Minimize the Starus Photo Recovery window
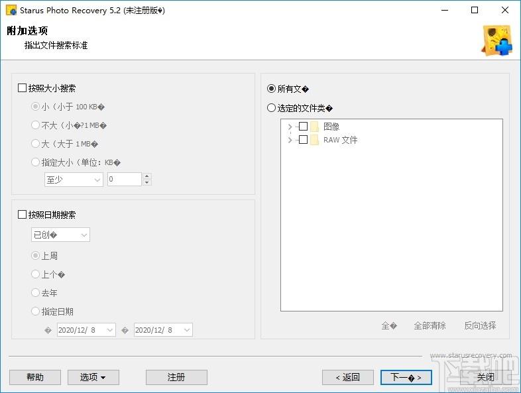This screenshot has height=393, width=521. click(445, 10)
